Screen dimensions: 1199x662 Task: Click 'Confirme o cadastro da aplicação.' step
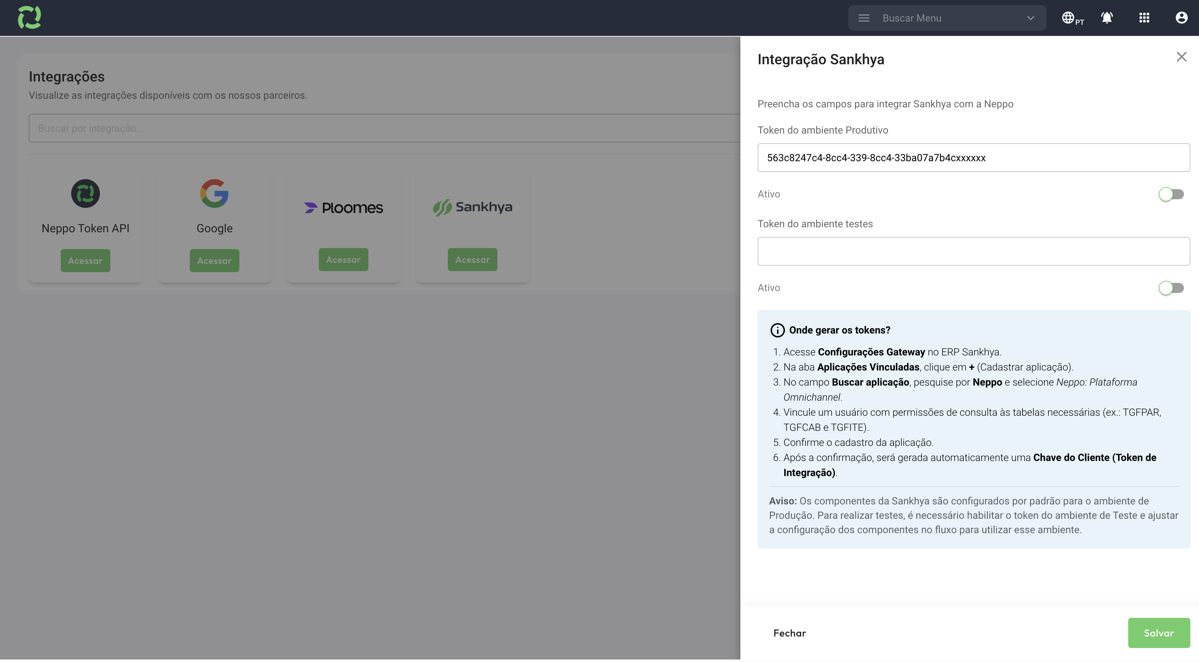pyautogui.click(x=858, y=443)
